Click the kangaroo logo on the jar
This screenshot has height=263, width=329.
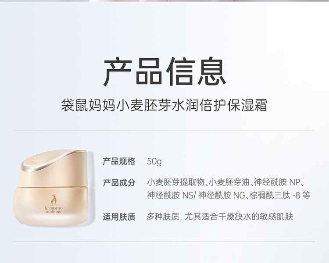[54, 200]
